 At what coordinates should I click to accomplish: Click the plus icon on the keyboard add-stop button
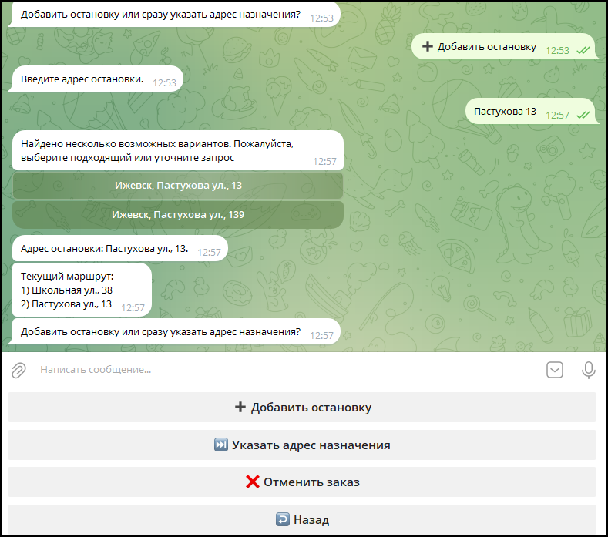pyautogui.click(x=240, y=408)
